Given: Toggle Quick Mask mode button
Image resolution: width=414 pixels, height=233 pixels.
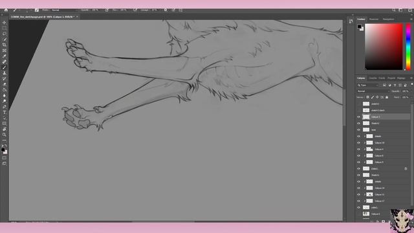Looking at the screenshot, I should 5,158.
